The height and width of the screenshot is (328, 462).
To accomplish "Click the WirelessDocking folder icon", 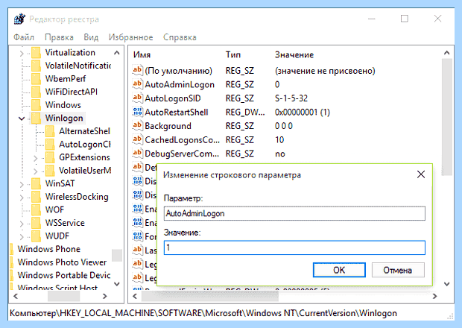I will coord(37,197).
